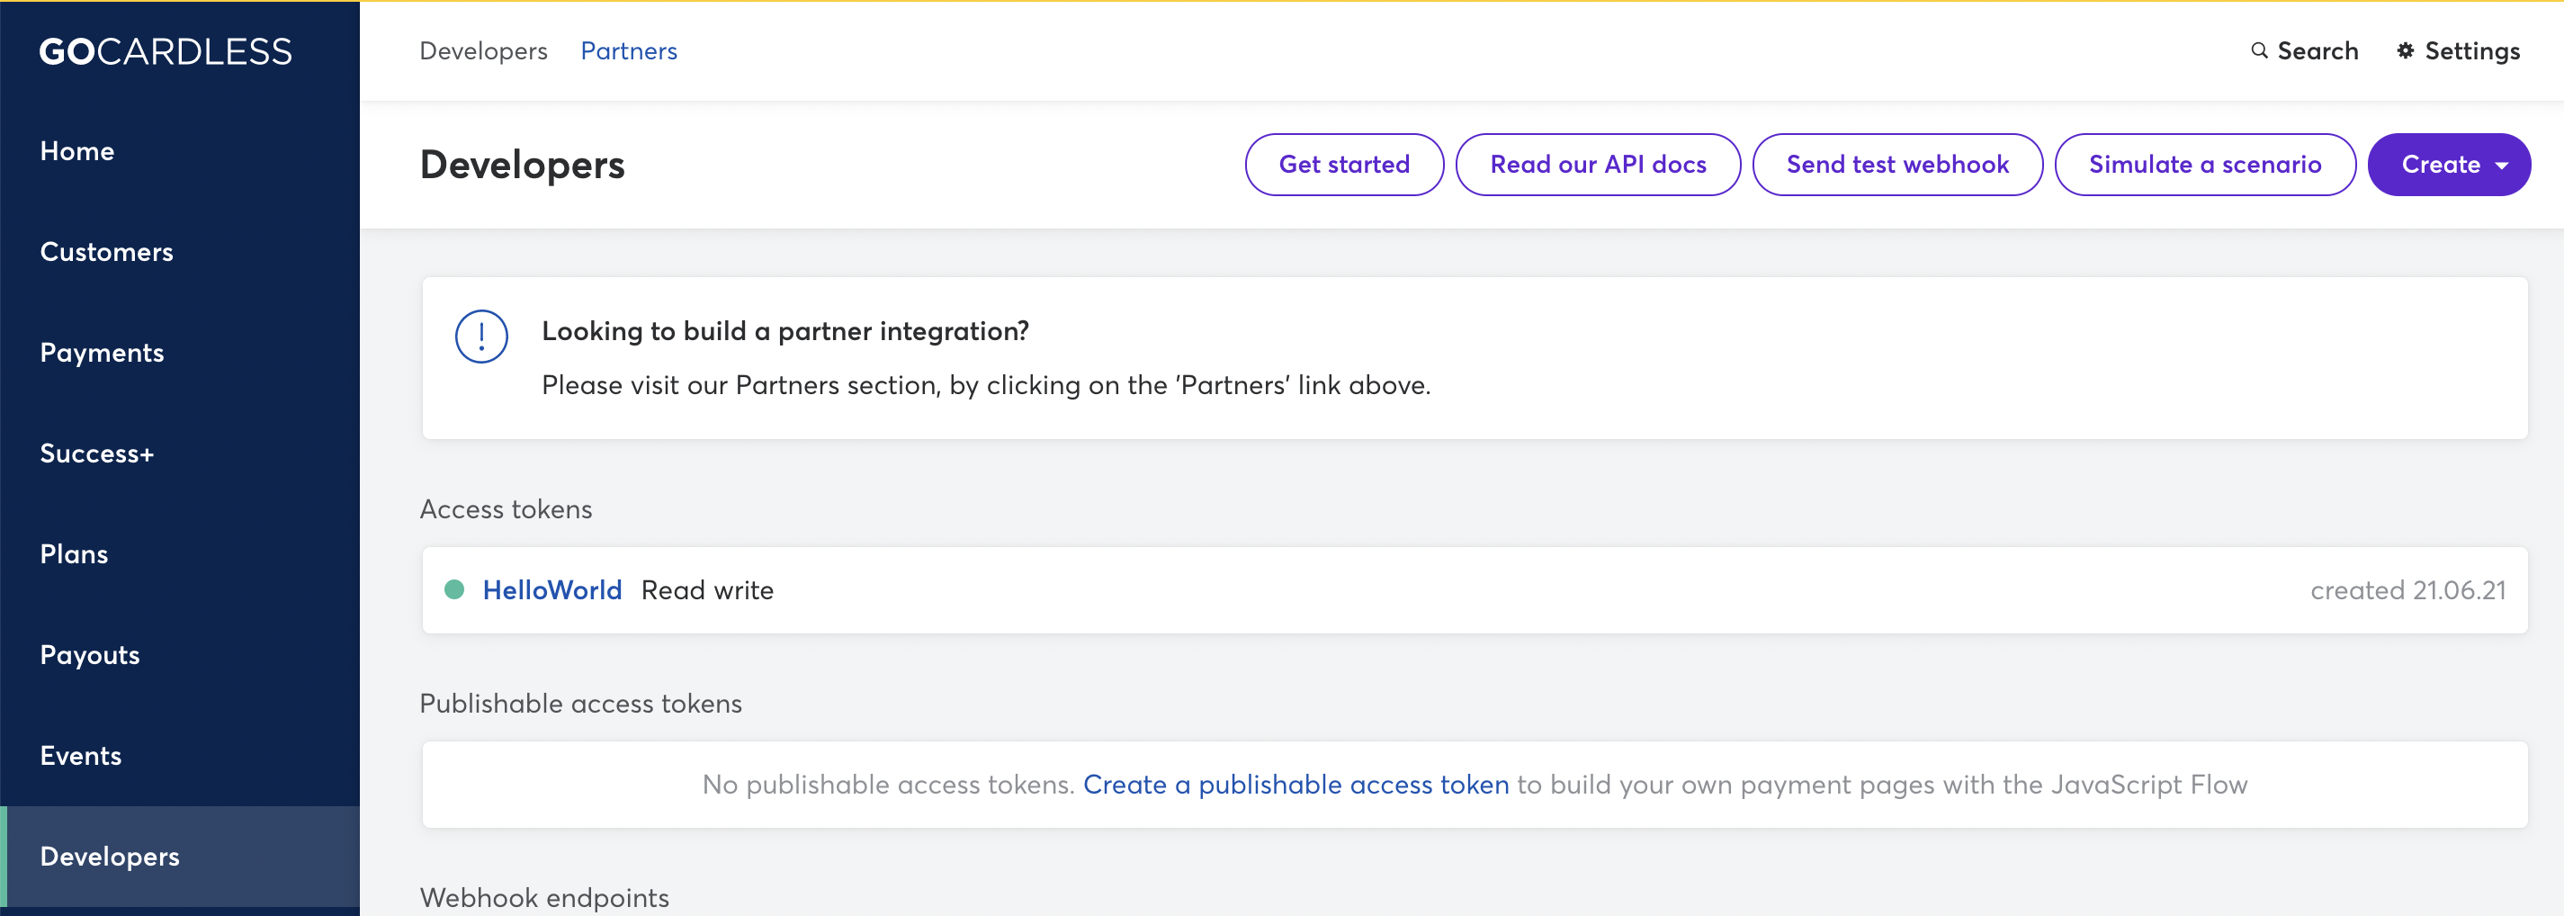
Task: Open Read our API docs
Action: tap(1597, 165)
